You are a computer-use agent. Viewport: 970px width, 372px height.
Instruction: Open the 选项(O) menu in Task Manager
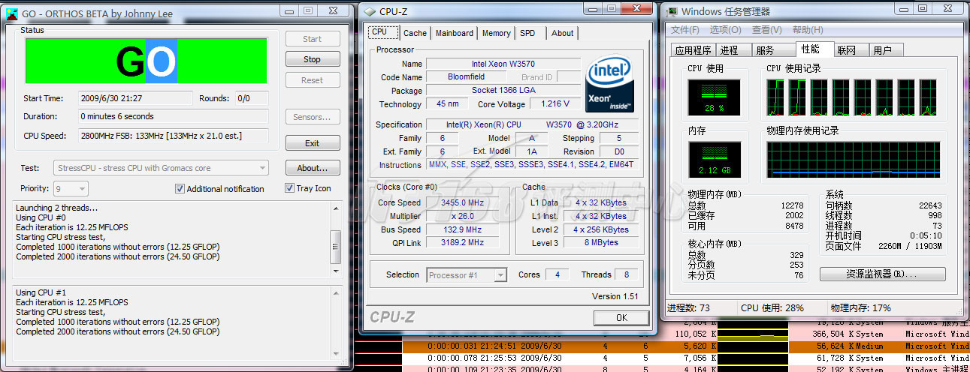[x=726, y=30]
